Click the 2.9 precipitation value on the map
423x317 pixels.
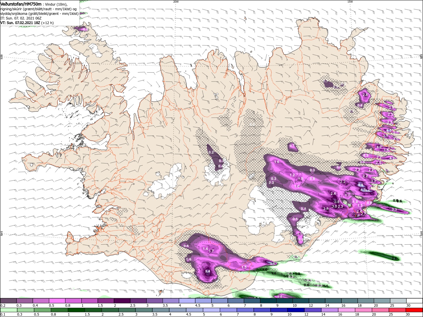pos(326,209)
